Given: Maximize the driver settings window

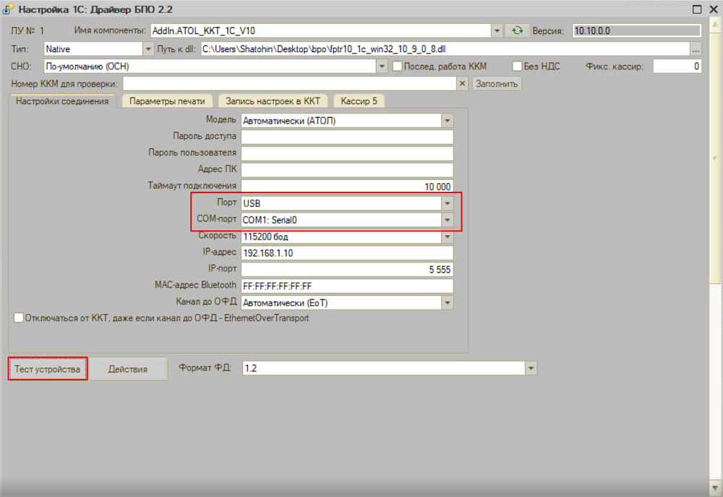Looking at the screenshot, I should click(696, 9).
